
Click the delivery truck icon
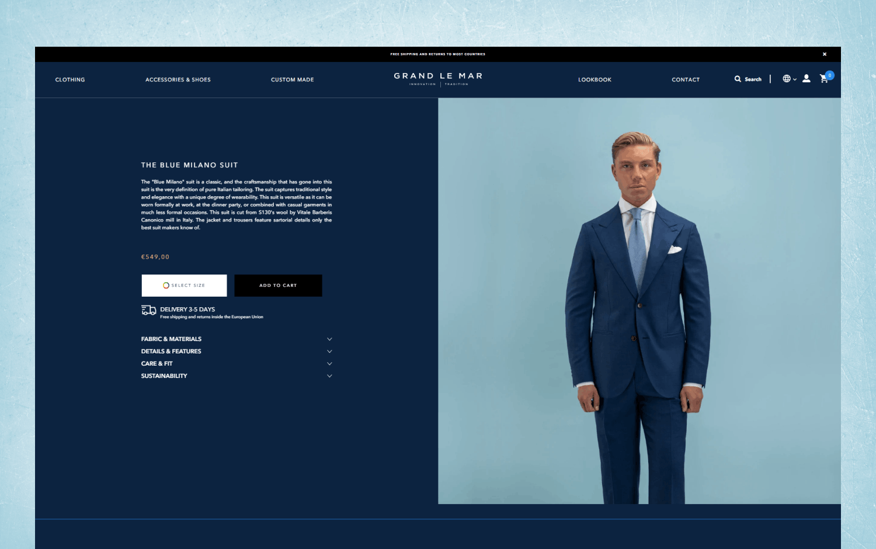148,310
